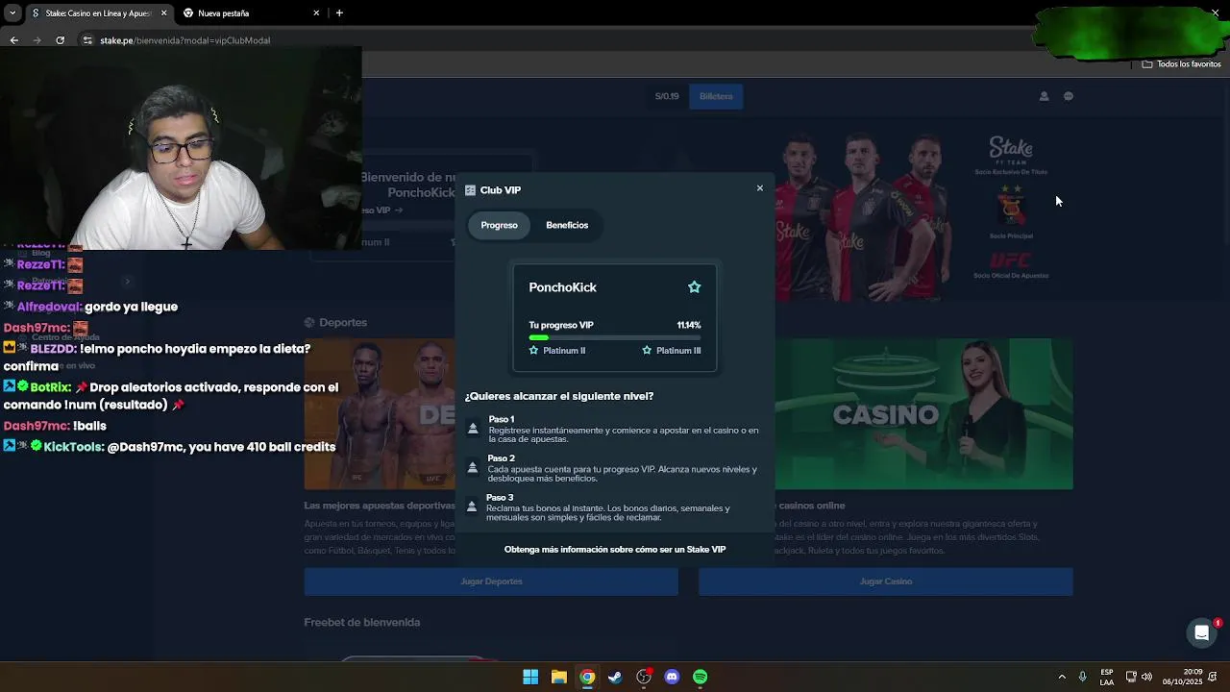The width and height of the screenshot is (1230, 692).
Task: Open OBS Studio from taskbar
Action: click(x=644, y=677)
